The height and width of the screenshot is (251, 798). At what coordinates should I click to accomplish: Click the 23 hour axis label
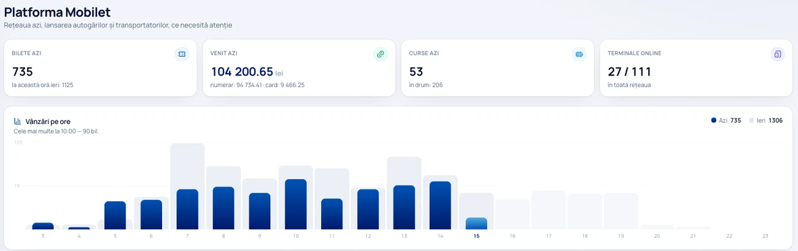click(x=765, y=236)
